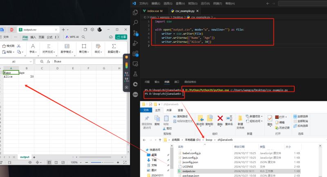Open VS Code File menu
Screen dimensions: 327x177
coord(143,4)
